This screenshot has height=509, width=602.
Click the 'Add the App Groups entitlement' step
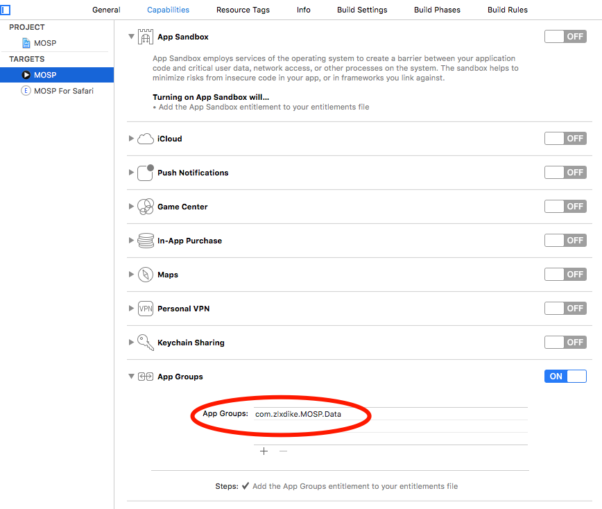(x=355, y=486)
